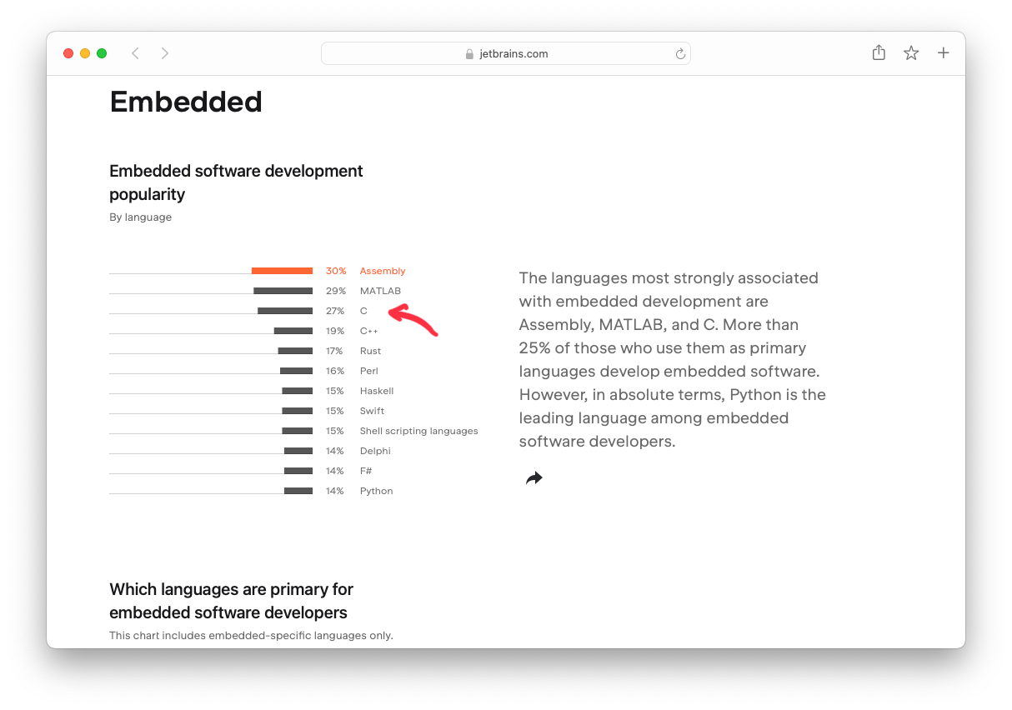
Task: Click the jetbrains.com address field
Action: point(506,53)
